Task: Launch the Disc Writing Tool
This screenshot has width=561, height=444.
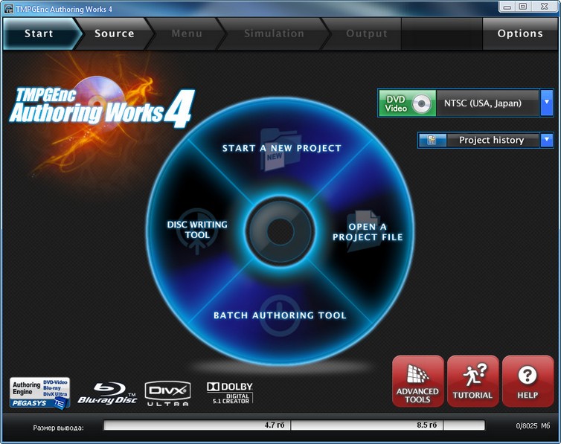Action: (196, 230)
